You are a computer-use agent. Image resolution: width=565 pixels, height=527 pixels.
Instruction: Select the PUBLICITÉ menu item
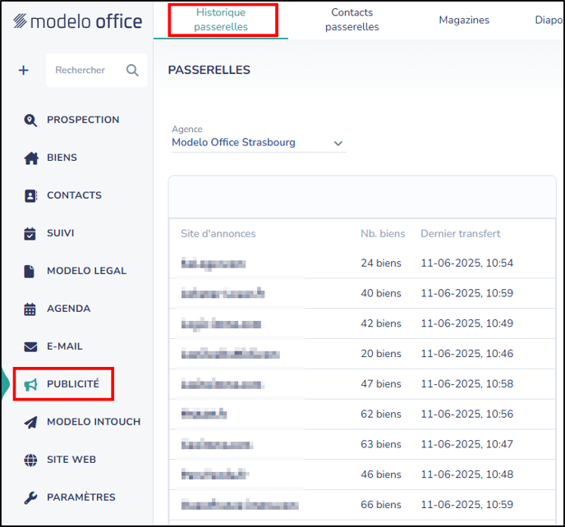73,384
